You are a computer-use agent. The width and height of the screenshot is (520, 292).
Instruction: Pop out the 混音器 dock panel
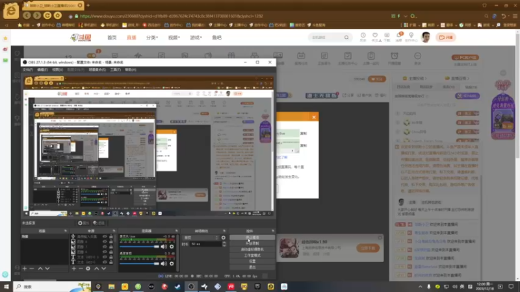176,231
